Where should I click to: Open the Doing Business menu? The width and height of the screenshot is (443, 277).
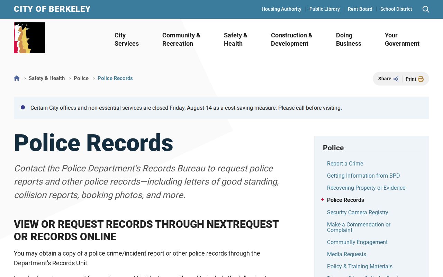[349, 39]
